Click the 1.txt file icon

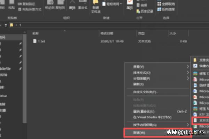point(34,41)
